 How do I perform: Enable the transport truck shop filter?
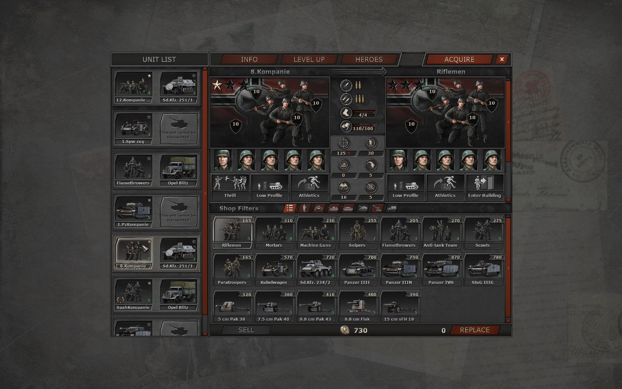[x=392, y=208]
